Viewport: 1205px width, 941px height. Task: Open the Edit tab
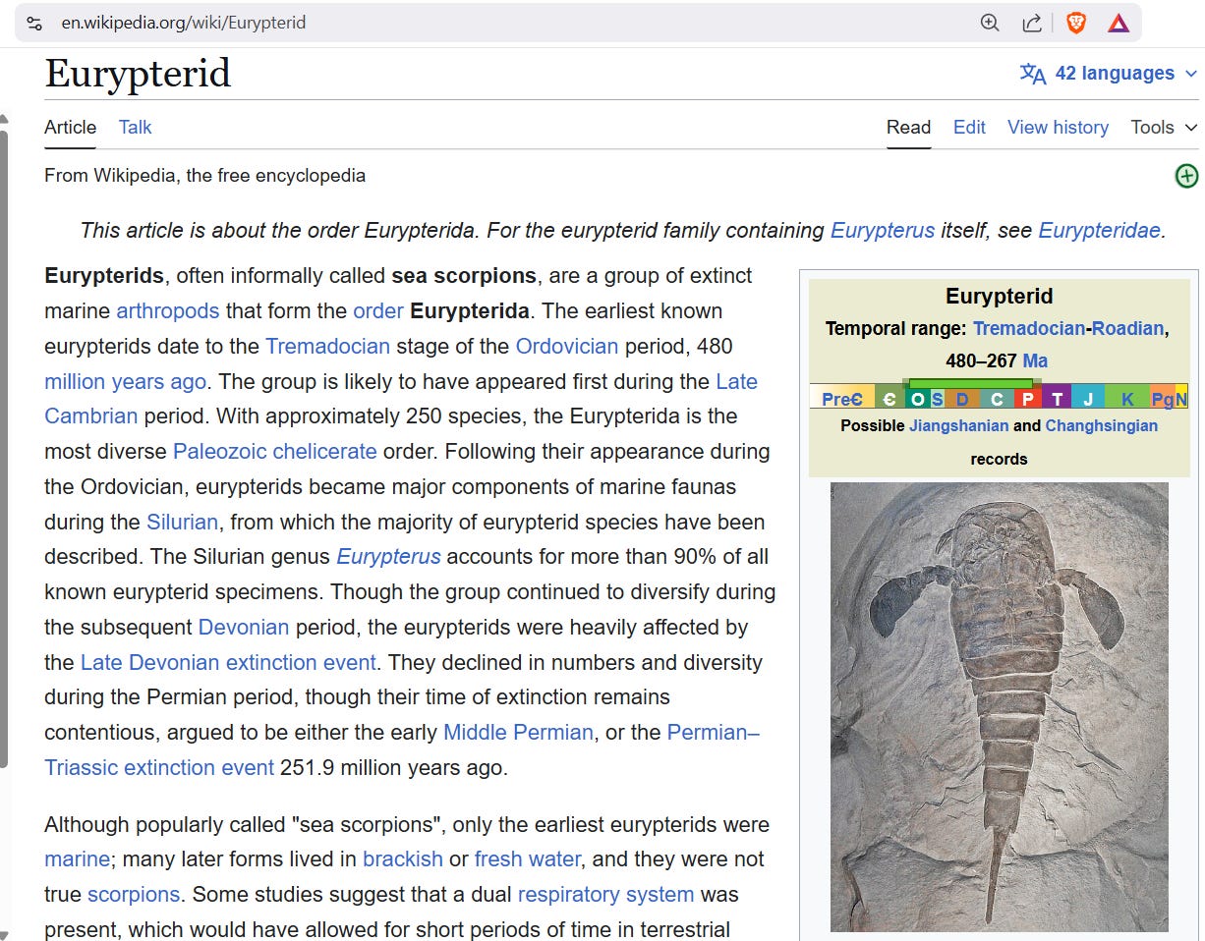click(x=969, y=127)
